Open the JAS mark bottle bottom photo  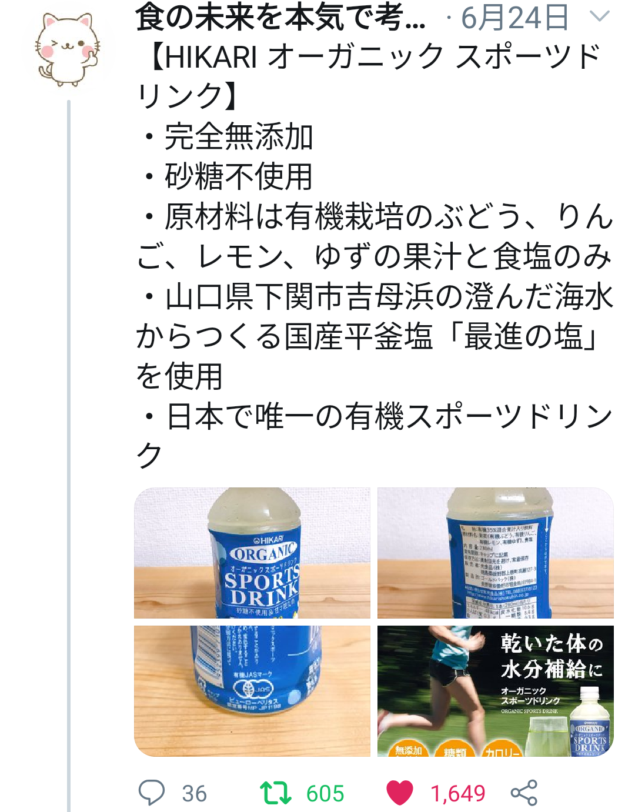coord(252,691)
